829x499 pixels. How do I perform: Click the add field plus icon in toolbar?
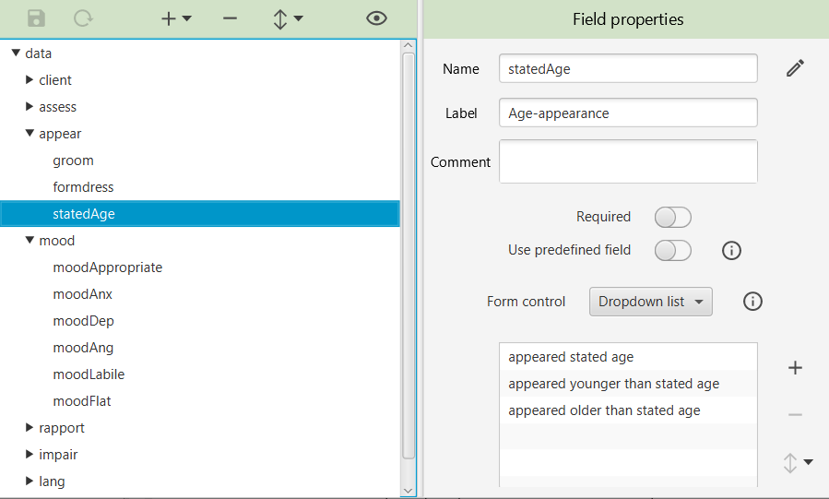coord(169,19)
